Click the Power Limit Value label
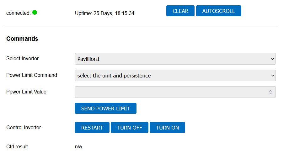Viewport: 289px width, 154px height. (26, 92)
